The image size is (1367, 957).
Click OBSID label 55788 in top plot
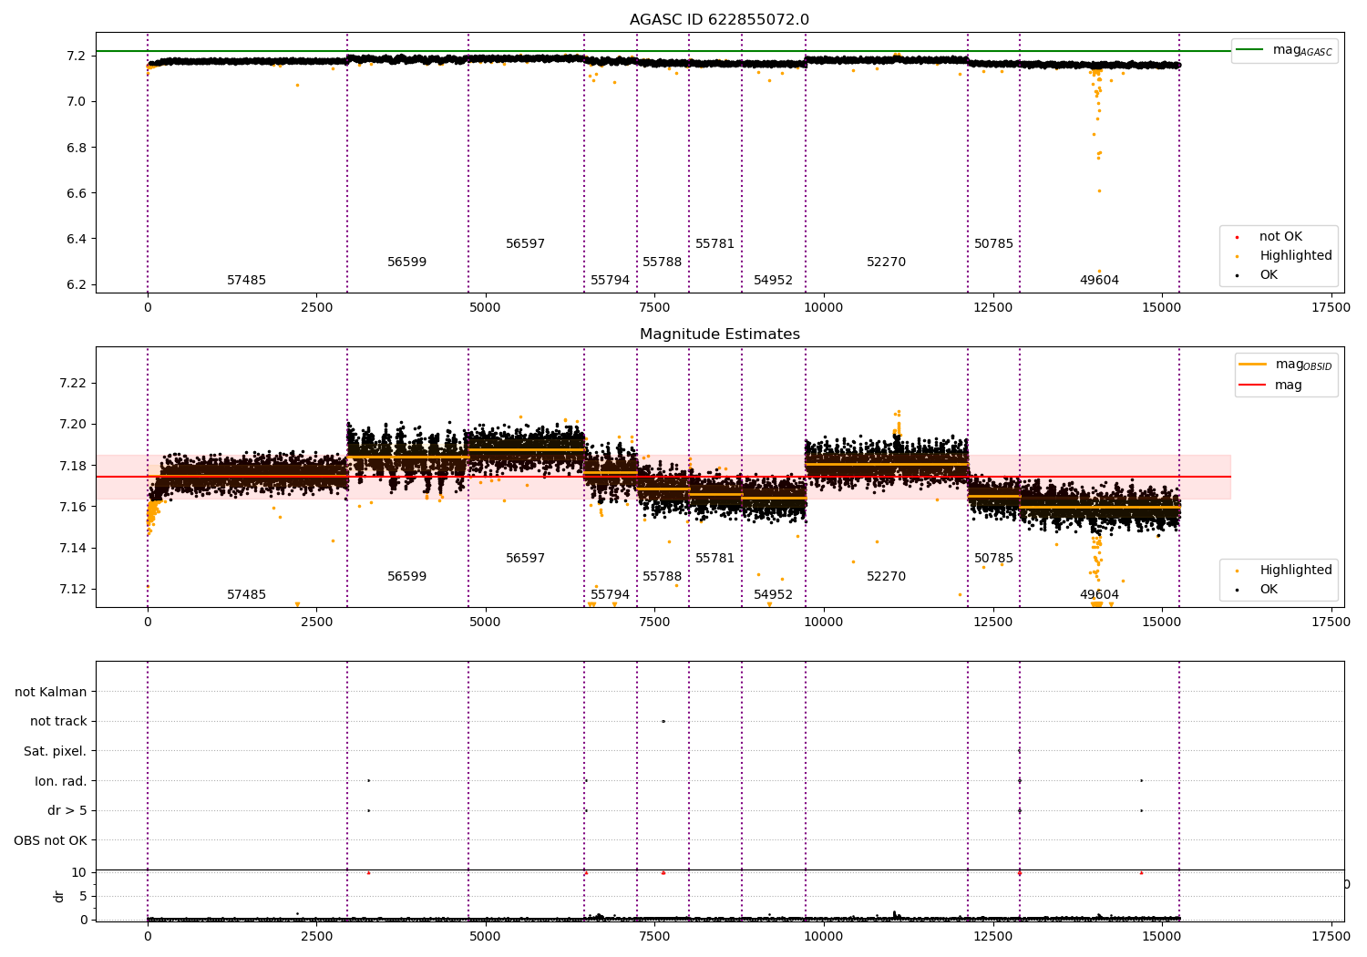(x=662, y=262)
